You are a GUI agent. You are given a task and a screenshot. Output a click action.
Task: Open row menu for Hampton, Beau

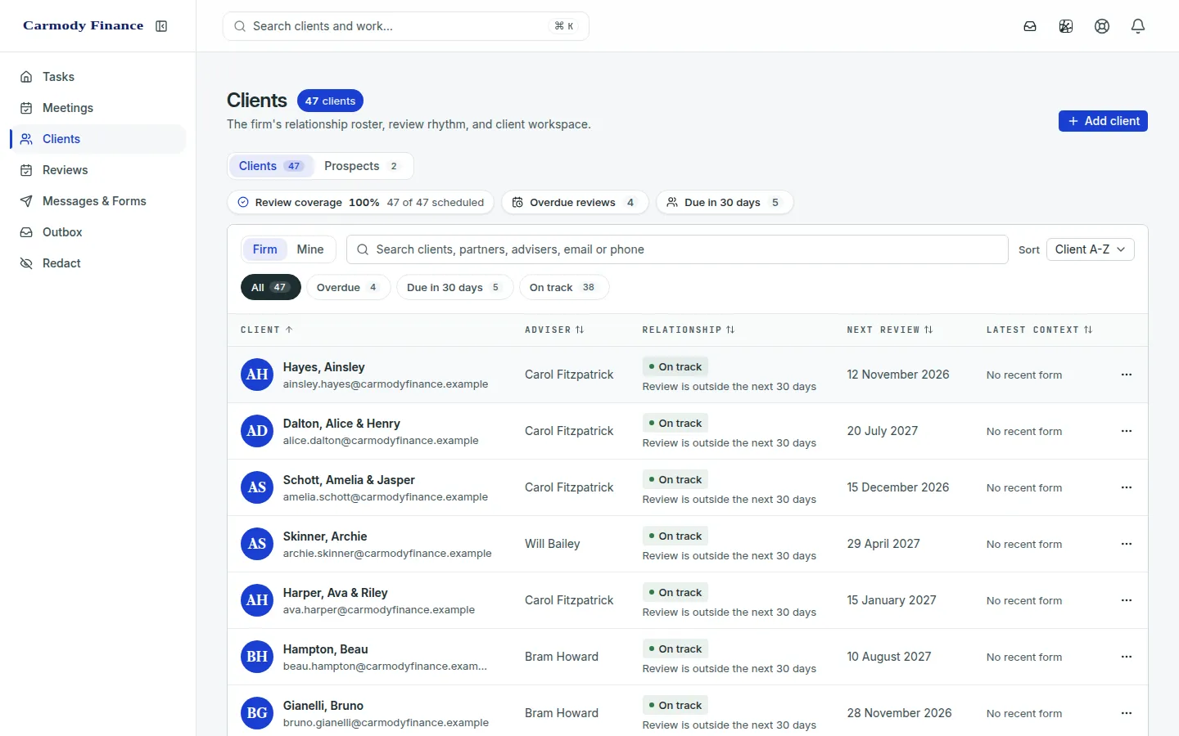tap(1127, 657)
